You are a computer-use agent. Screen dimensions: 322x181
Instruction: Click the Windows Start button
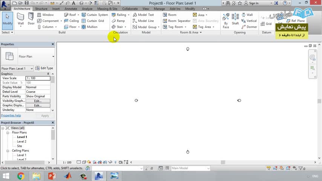pyautogui.click(x=6, y=176)
